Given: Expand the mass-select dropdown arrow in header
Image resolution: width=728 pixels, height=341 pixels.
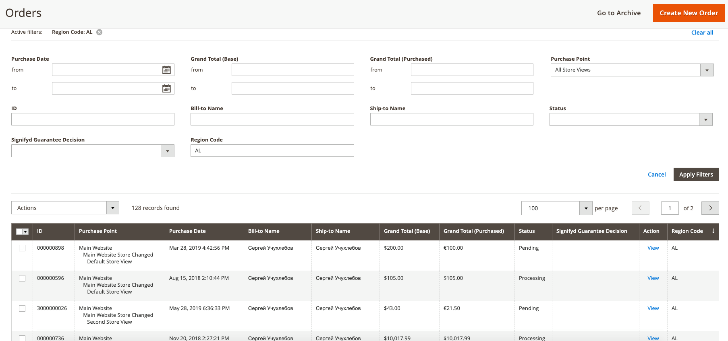Looking at the screenshot, I should tap(26, 231).
